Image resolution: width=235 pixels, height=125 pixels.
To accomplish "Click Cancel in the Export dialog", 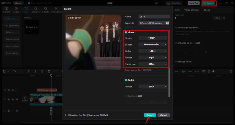I will (x=164, y=115).
